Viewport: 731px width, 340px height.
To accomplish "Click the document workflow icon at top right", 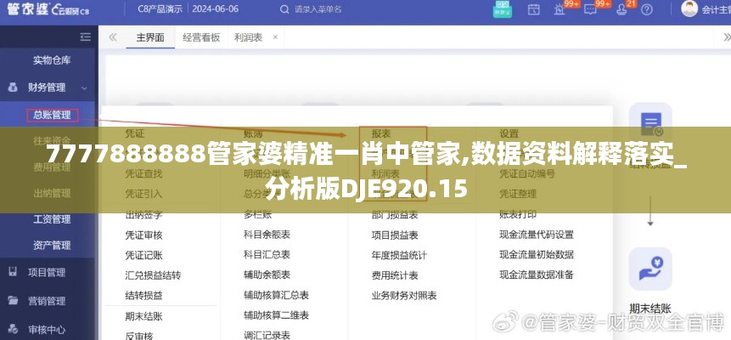I will (x=650, y=124).
